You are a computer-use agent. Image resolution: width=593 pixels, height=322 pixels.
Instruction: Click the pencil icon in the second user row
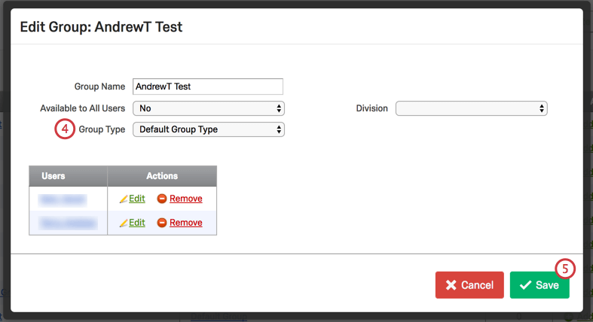tap(124, 223)
